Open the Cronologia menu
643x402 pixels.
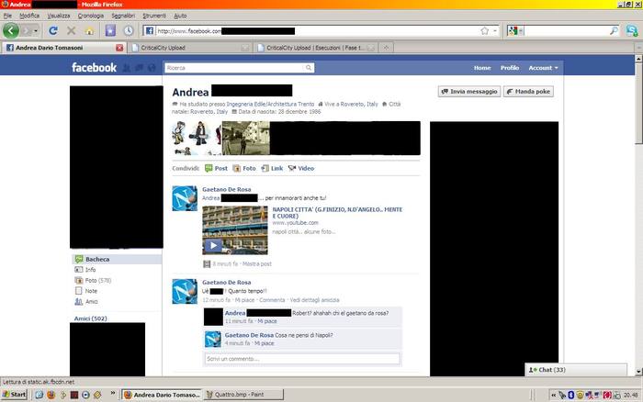(91, 16)
